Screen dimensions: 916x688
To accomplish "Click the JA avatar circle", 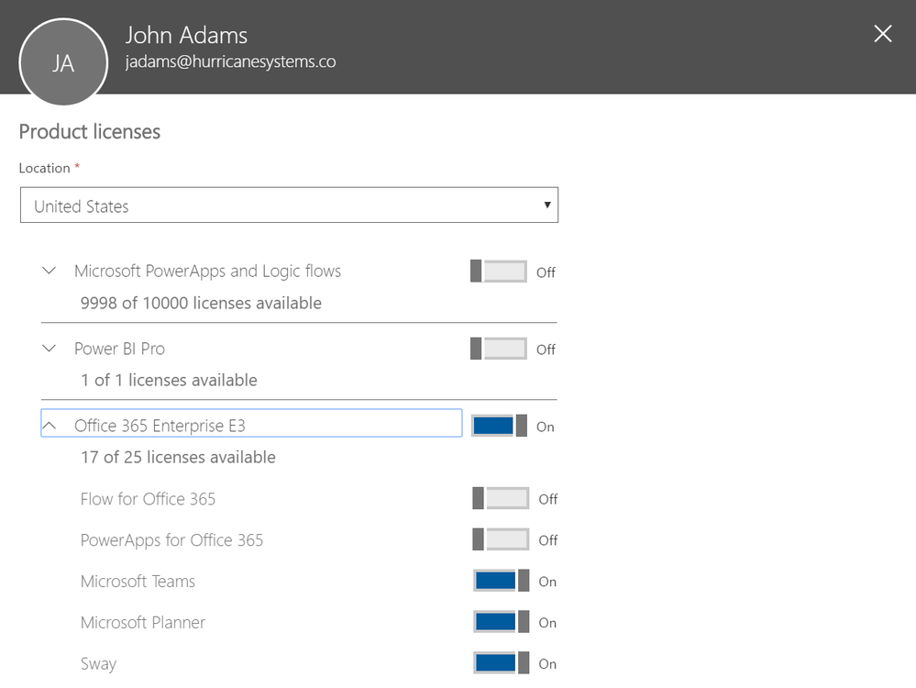I will (63, 62).
